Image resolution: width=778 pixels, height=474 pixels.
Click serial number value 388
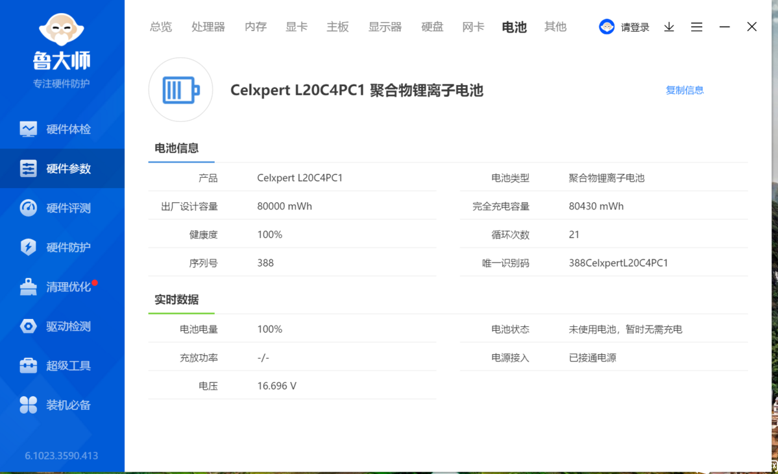click(265, 263)
